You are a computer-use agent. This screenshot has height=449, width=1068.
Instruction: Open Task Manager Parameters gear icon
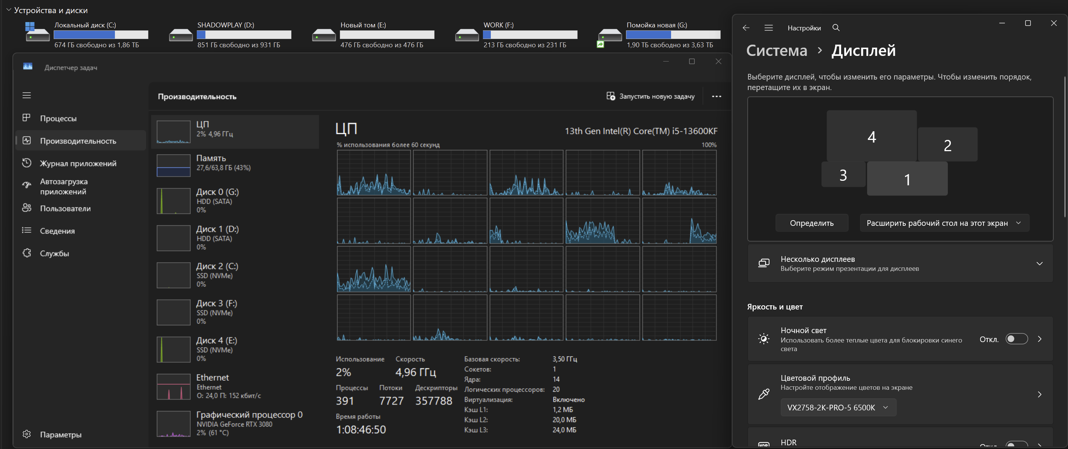[x=27, y=434]
